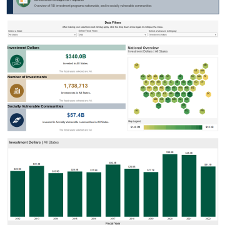Image resolution: width=225 pixels, height=225 pixels.
Task: Click the $57.4B vulnerable communities total
Action: [x=76, y=115]
